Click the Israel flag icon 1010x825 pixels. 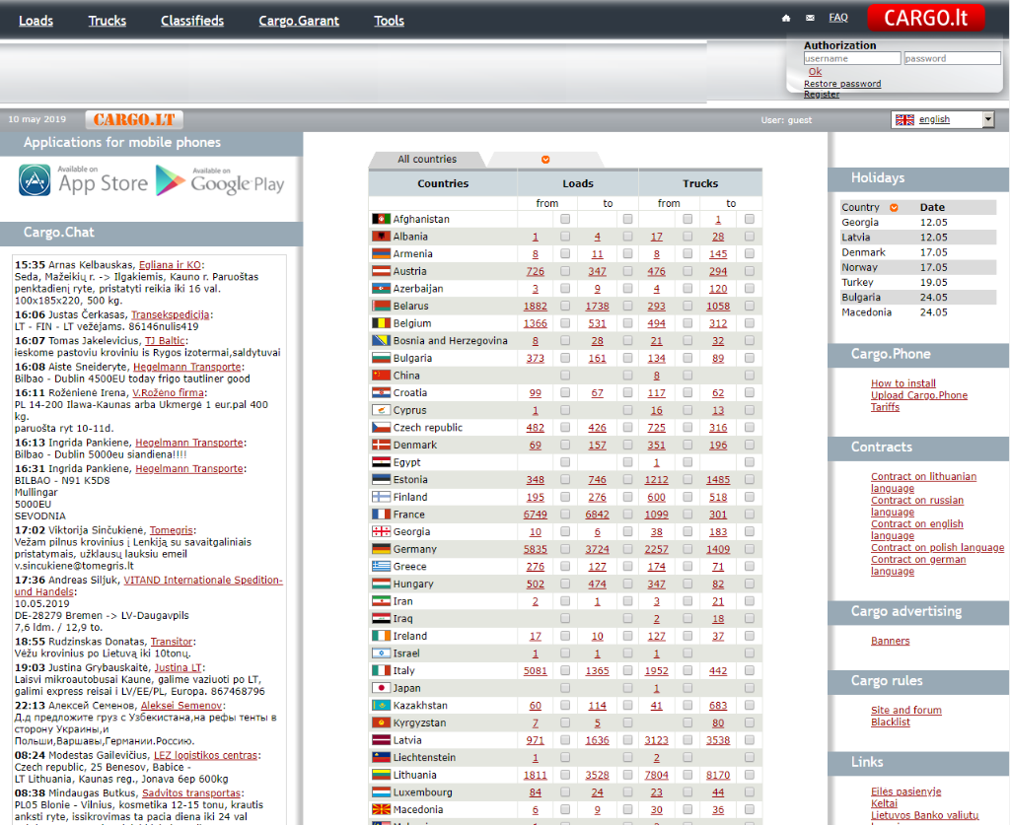point(382,653)
